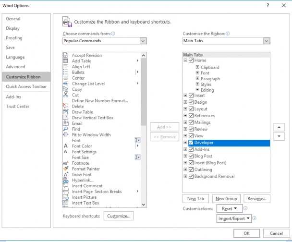
Task: Click the Find magnifier icon
Action: pos(65,129)
